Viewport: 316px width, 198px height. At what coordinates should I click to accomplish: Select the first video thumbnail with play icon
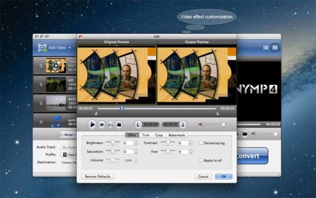click(x=56, y=65)
